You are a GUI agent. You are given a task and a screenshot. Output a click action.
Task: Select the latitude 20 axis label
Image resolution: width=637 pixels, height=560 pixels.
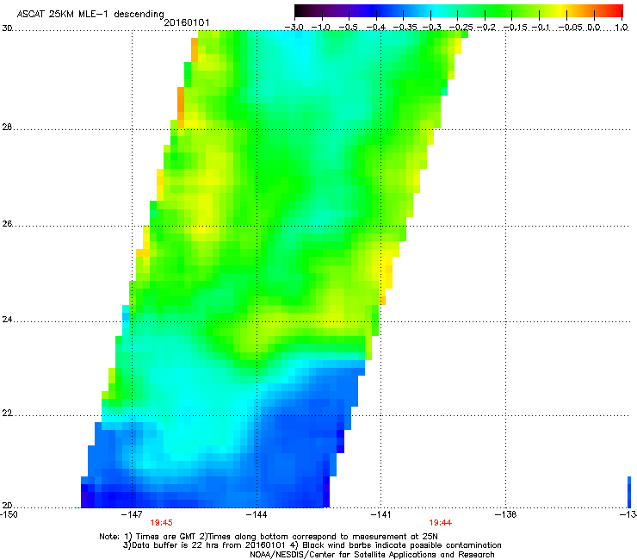click(7, 506)
